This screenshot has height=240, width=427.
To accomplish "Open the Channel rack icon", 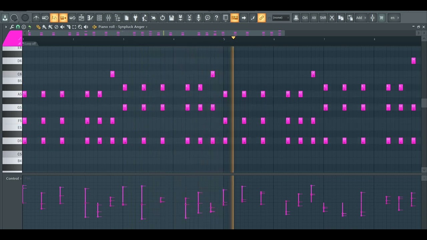I will point(99,18).
